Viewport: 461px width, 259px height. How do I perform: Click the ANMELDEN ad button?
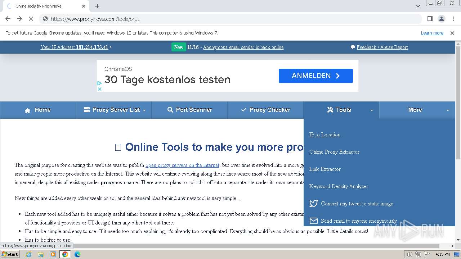(316, 76)
